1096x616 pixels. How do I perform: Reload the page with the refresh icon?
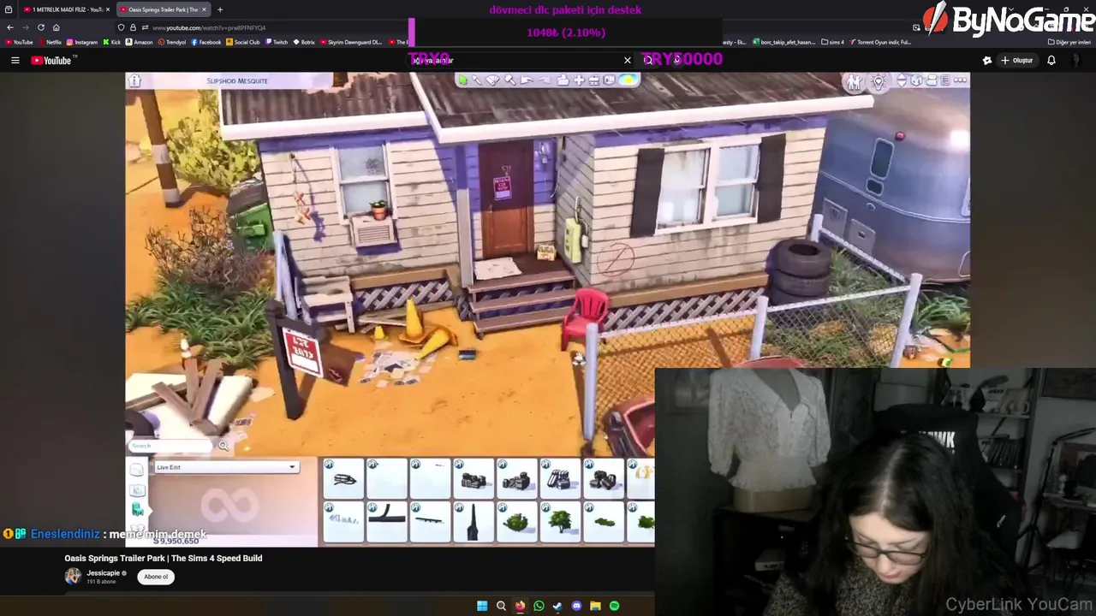pos(40,27)
